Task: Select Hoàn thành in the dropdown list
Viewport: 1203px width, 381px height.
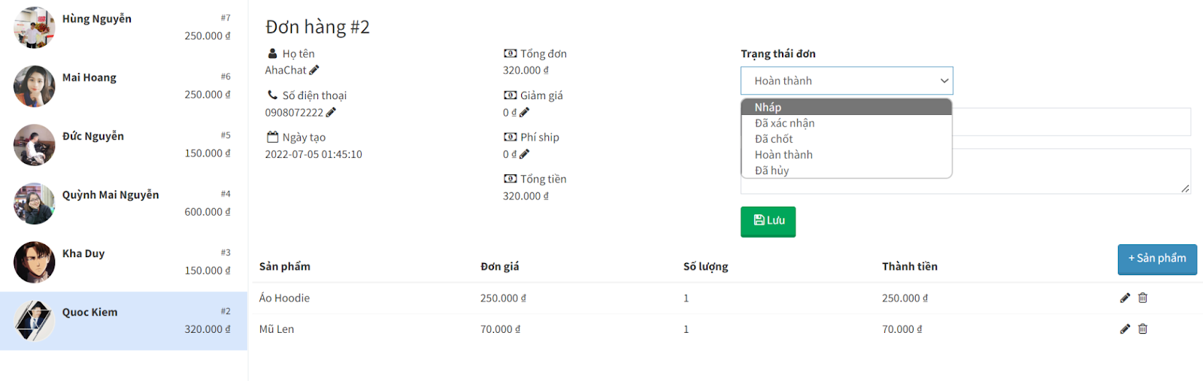Action: [x=847, y=155]
